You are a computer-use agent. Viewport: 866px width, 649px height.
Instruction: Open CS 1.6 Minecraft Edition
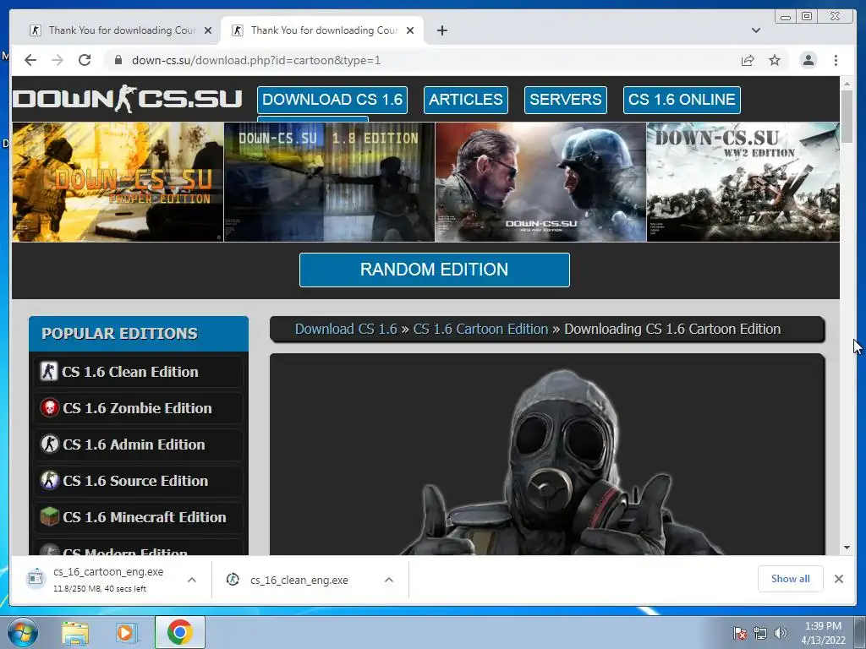coord(138,518)
